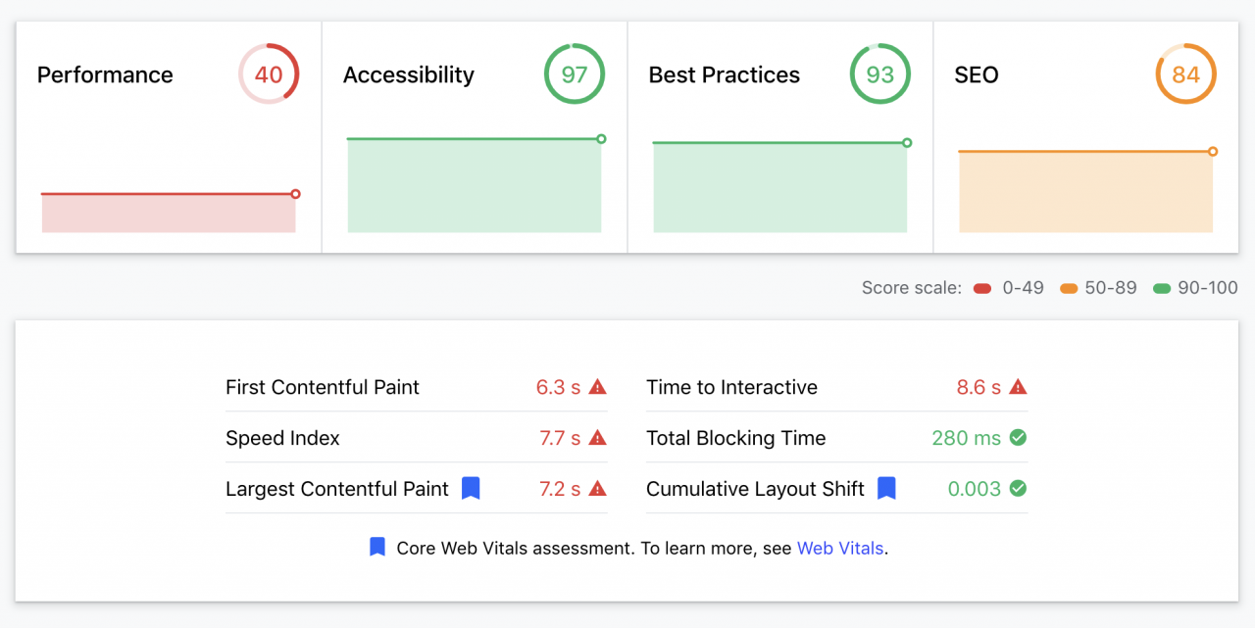Click the green 90-100 score scale swatch
The image size is (1255, 628).
click(1162, 289)
